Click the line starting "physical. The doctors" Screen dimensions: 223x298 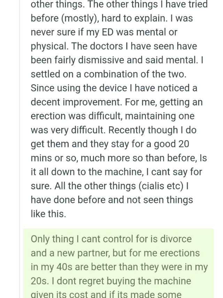[114, 46]
